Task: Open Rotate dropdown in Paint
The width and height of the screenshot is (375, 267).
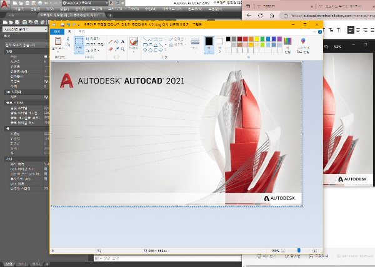Action: 92,50
